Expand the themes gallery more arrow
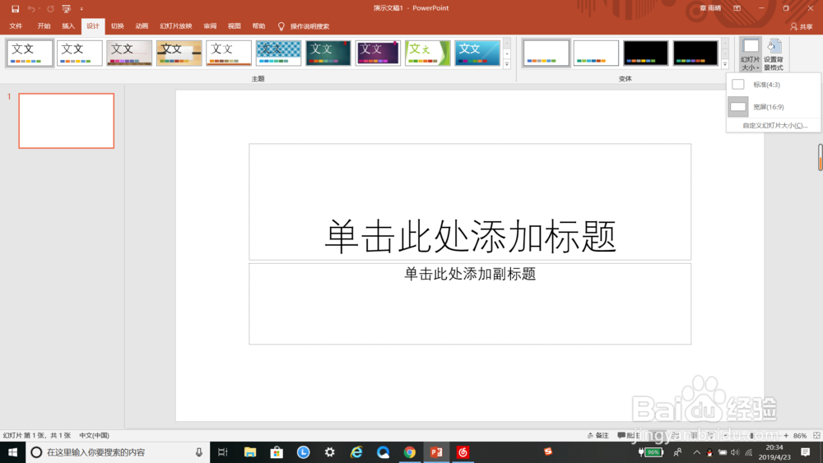The width and height of the screenshot is (823, 463). tap(507, 64)
